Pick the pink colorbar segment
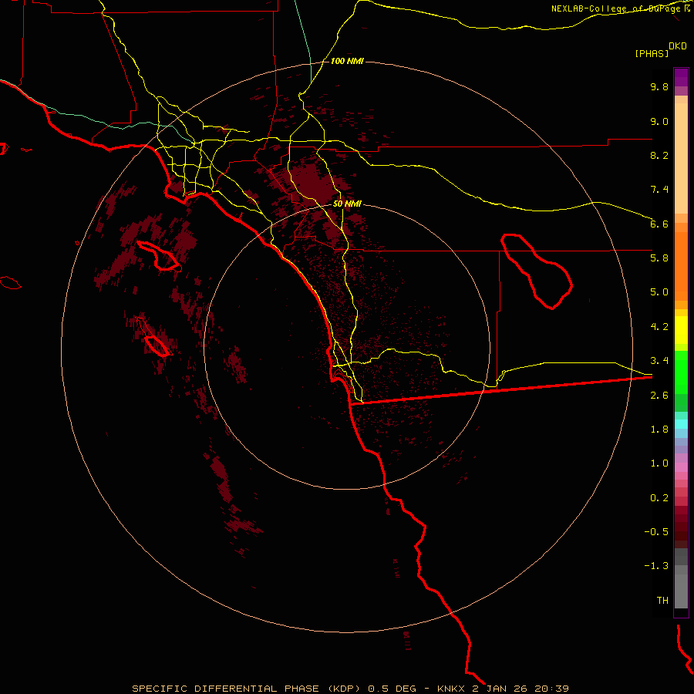This screenshot has width=694, height=694. pyautogui.click(x=681, y=467)
